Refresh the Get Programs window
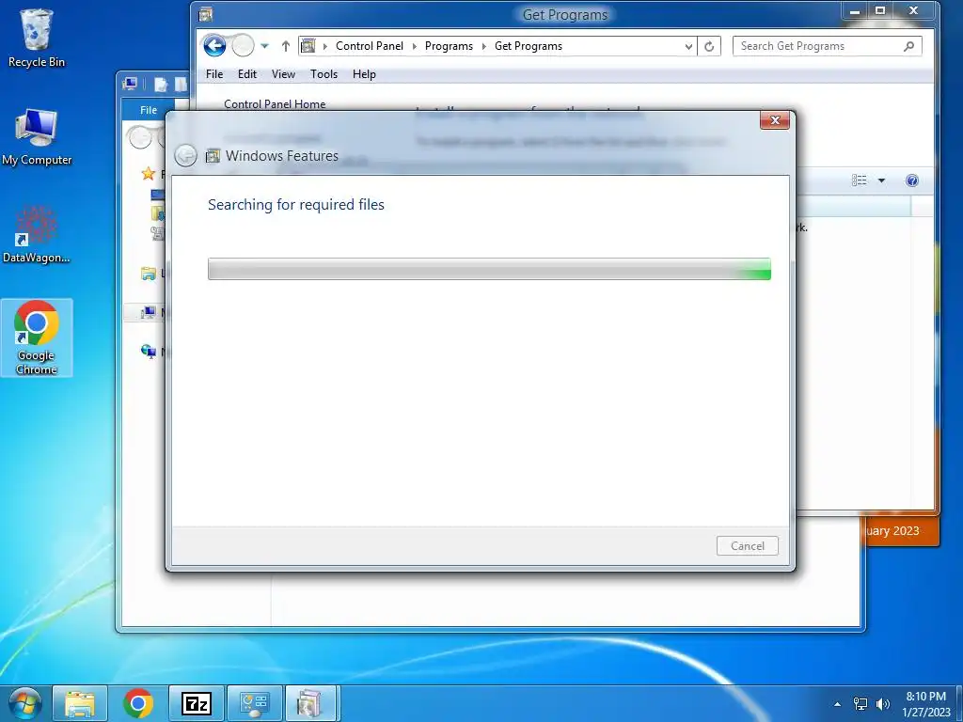963x722 pixels. point(709,46)
